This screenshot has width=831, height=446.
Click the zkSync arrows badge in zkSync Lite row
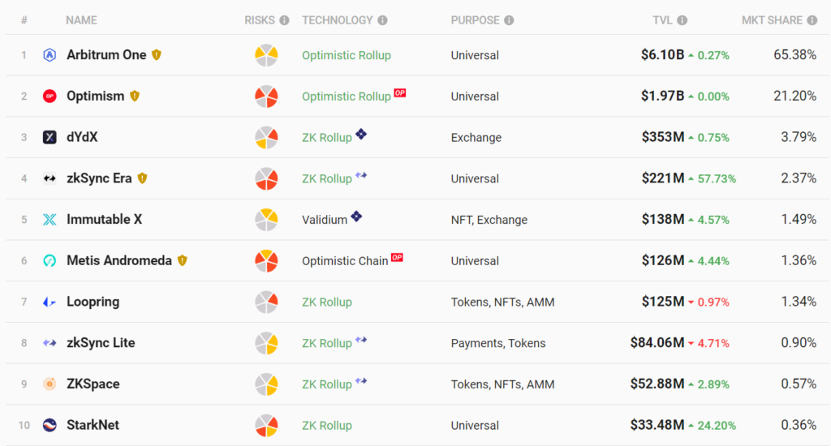tap(361, 340)
